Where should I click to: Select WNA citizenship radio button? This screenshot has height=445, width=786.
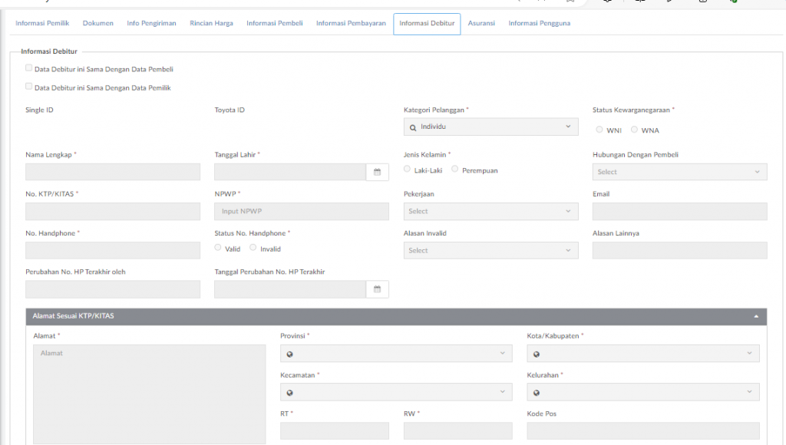pyautogui.click(x=634, y=130)
